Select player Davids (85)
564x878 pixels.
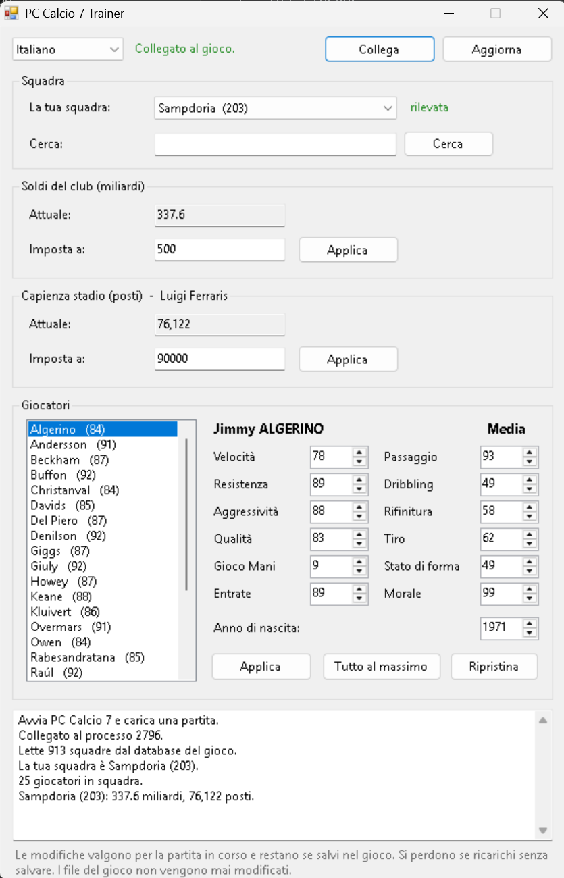[x=102, y=505]
